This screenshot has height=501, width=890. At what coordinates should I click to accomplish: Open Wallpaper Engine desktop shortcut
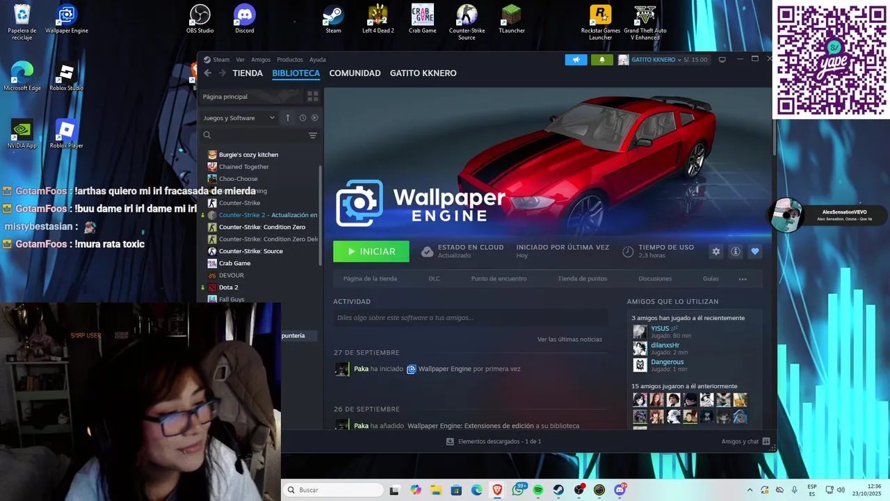pos(67,20)
